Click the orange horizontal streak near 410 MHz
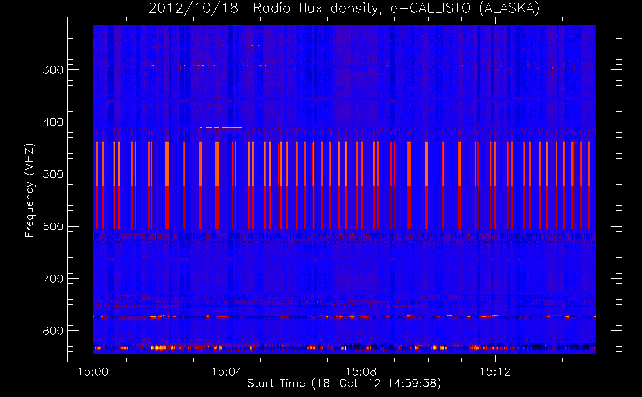 pos(221,127)
